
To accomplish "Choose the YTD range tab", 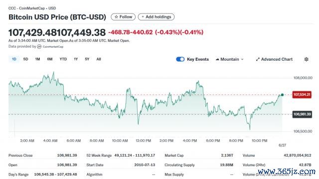I will pos(63,59).
